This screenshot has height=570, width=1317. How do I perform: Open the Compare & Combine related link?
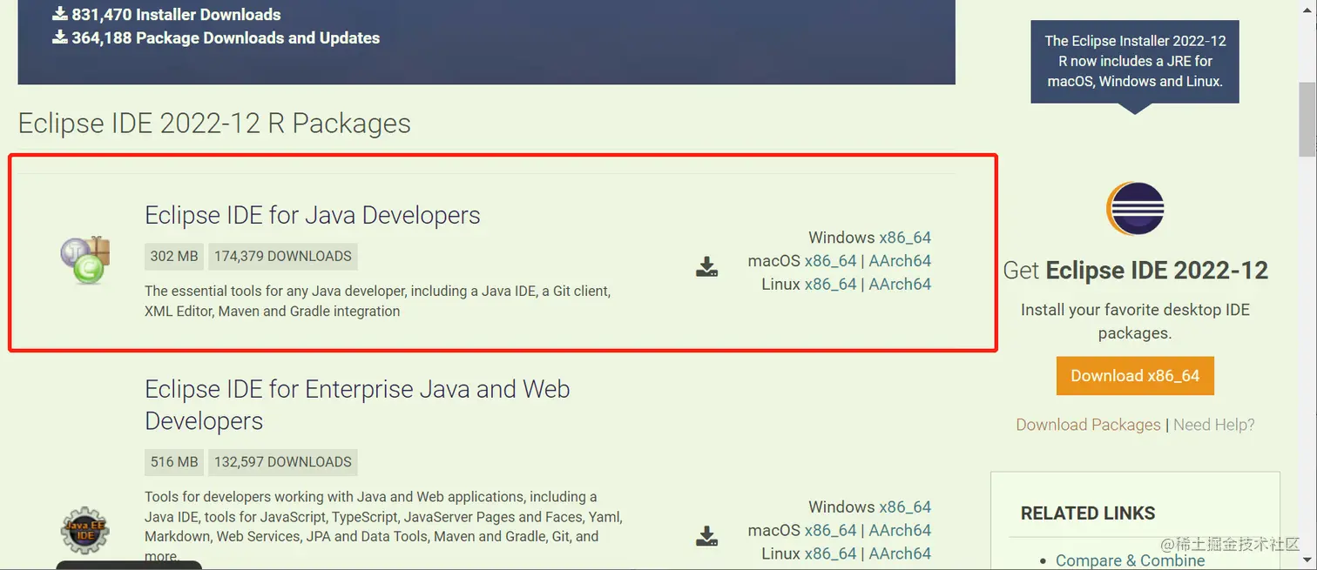click(x=1130, y=560)
